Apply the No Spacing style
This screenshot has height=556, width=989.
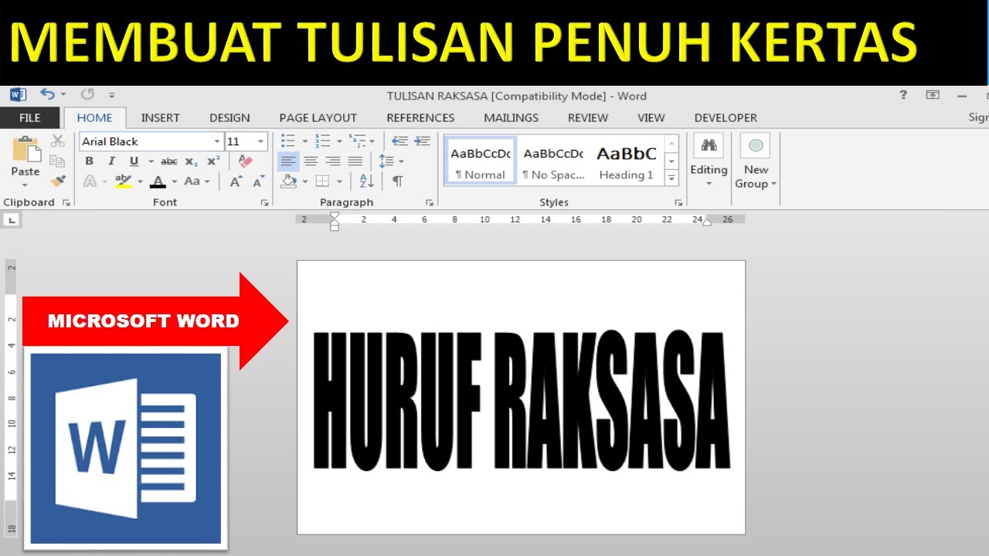(x=553, y=161)
